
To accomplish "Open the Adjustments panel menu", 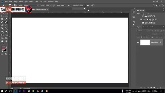I will click(163, 11).
